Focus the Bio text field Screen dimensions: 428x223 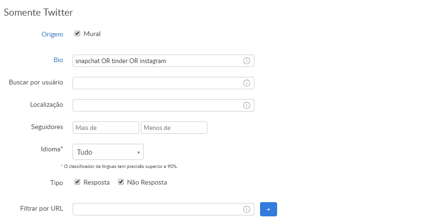pos(157,61)
